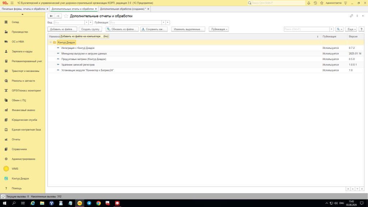This screenshot has height=207, width=368.
Task: Open help with the ? button
Action: [362, 29]
